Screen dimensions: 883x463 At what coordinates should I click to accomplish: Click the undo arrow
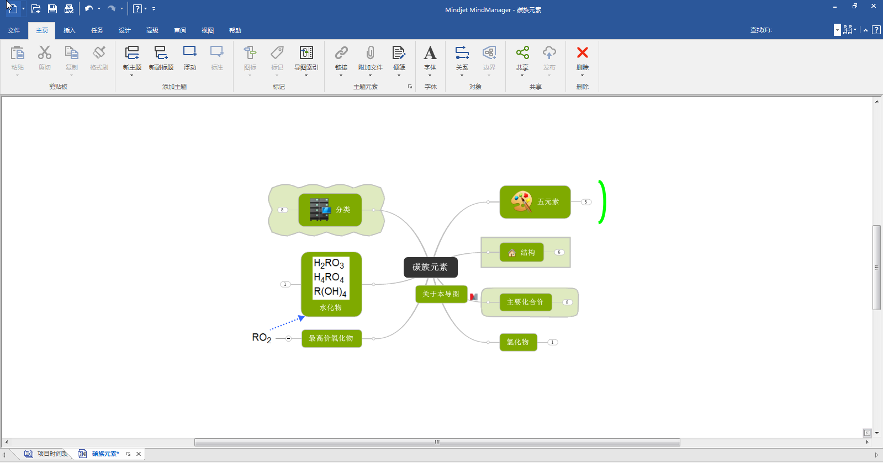[x=89, y=9]
